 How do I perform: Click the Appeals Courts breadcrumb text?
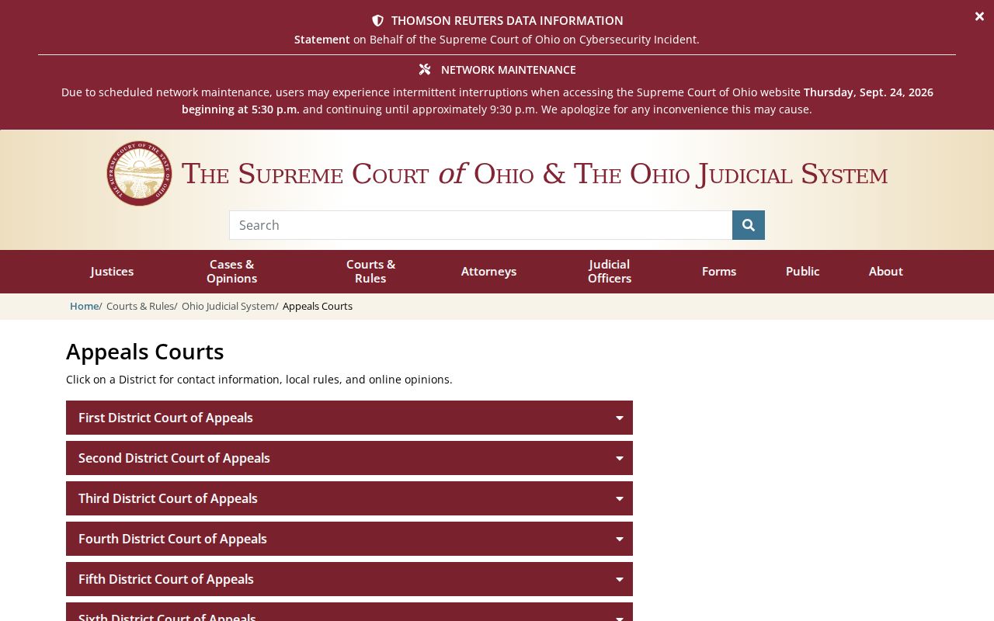[x=318, y=307]
